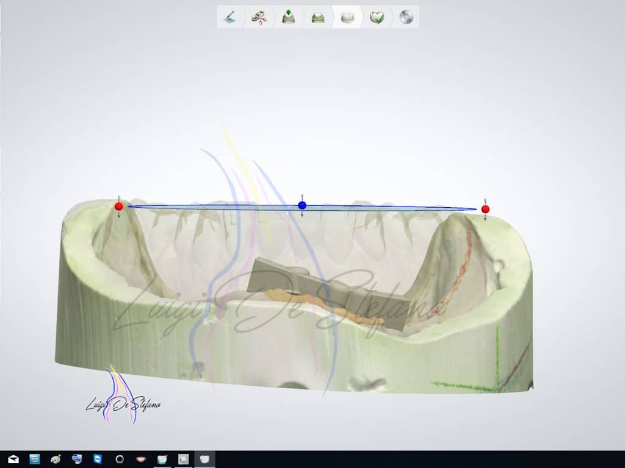This screenshot has height=468, width=625.
Task: Open the blue database app in taskbar
Action: click(x=34, y=459)
